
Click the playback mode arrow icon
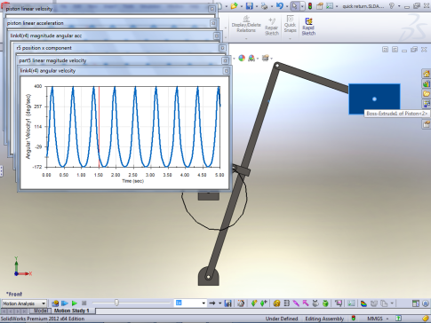click(x=212, y=303)
